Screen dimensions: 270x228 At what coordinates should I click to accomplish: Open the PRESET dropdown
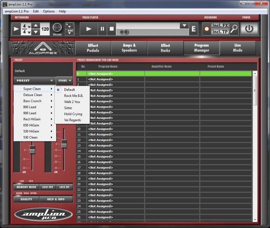pos(35,80)
